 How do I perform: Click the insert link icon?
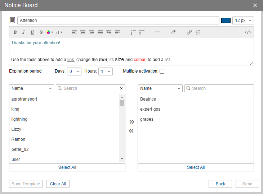point(189,32)
